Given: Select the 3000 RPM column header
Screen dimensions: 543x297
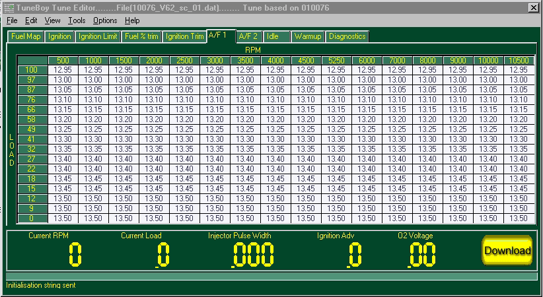Looking at the screenshot, I should 215,61.
